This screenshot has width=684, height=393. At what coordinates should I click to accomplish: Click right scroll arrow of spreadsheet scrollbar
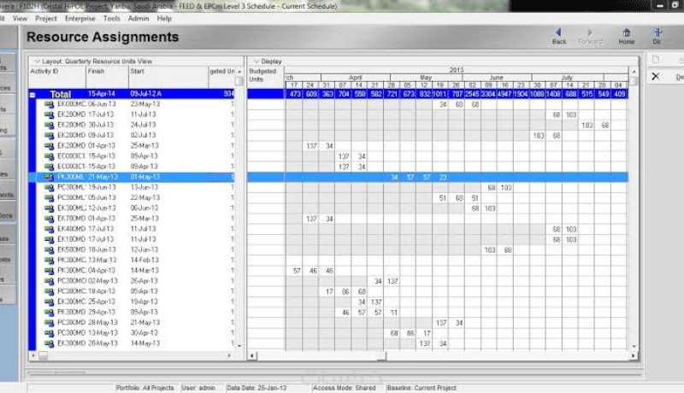[x=633, y=356]
